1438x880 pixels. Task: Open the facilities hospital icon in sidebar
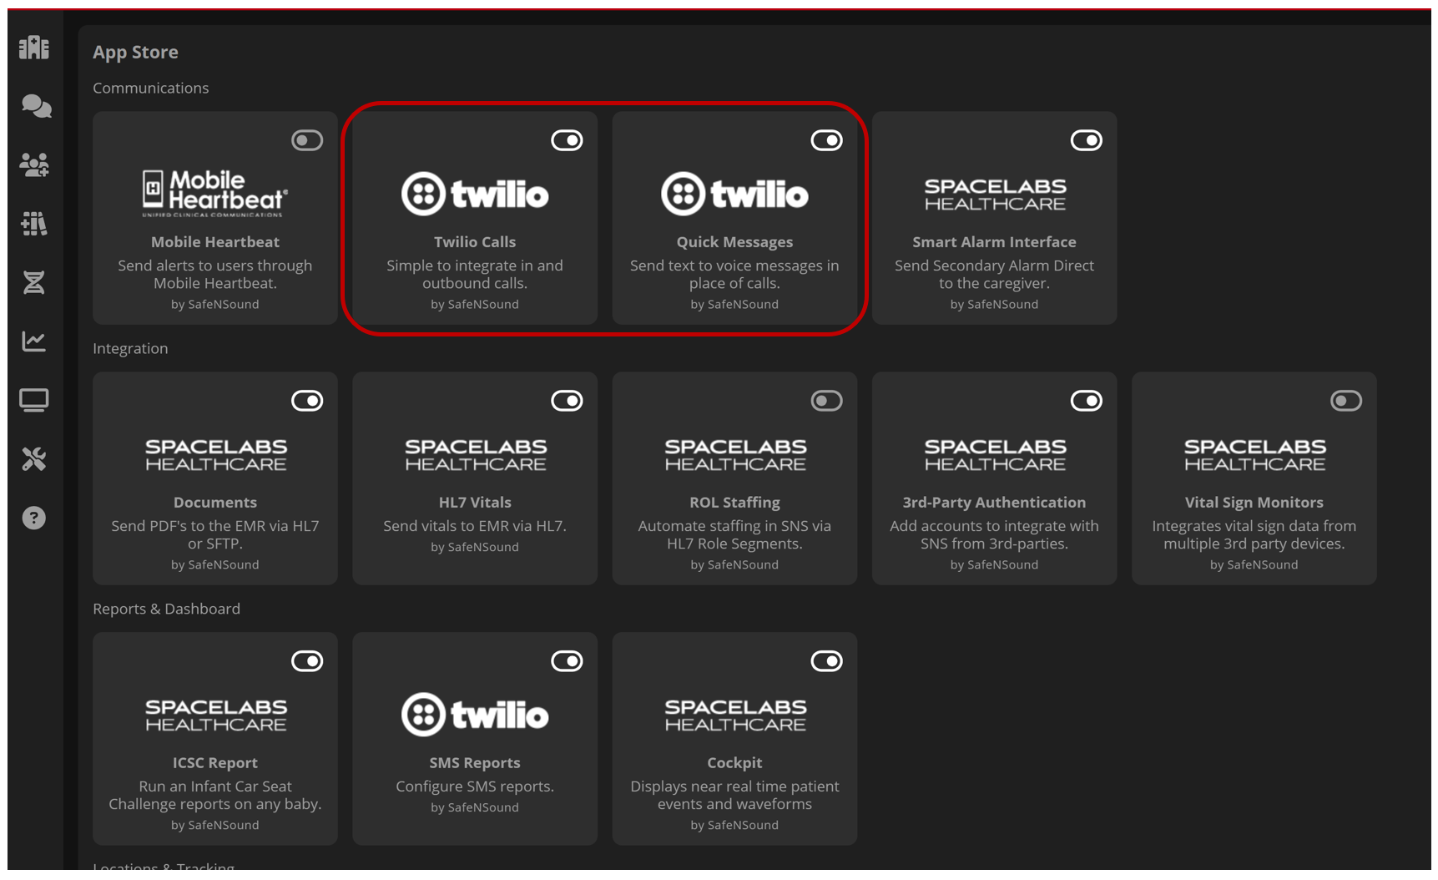(34, 48)
